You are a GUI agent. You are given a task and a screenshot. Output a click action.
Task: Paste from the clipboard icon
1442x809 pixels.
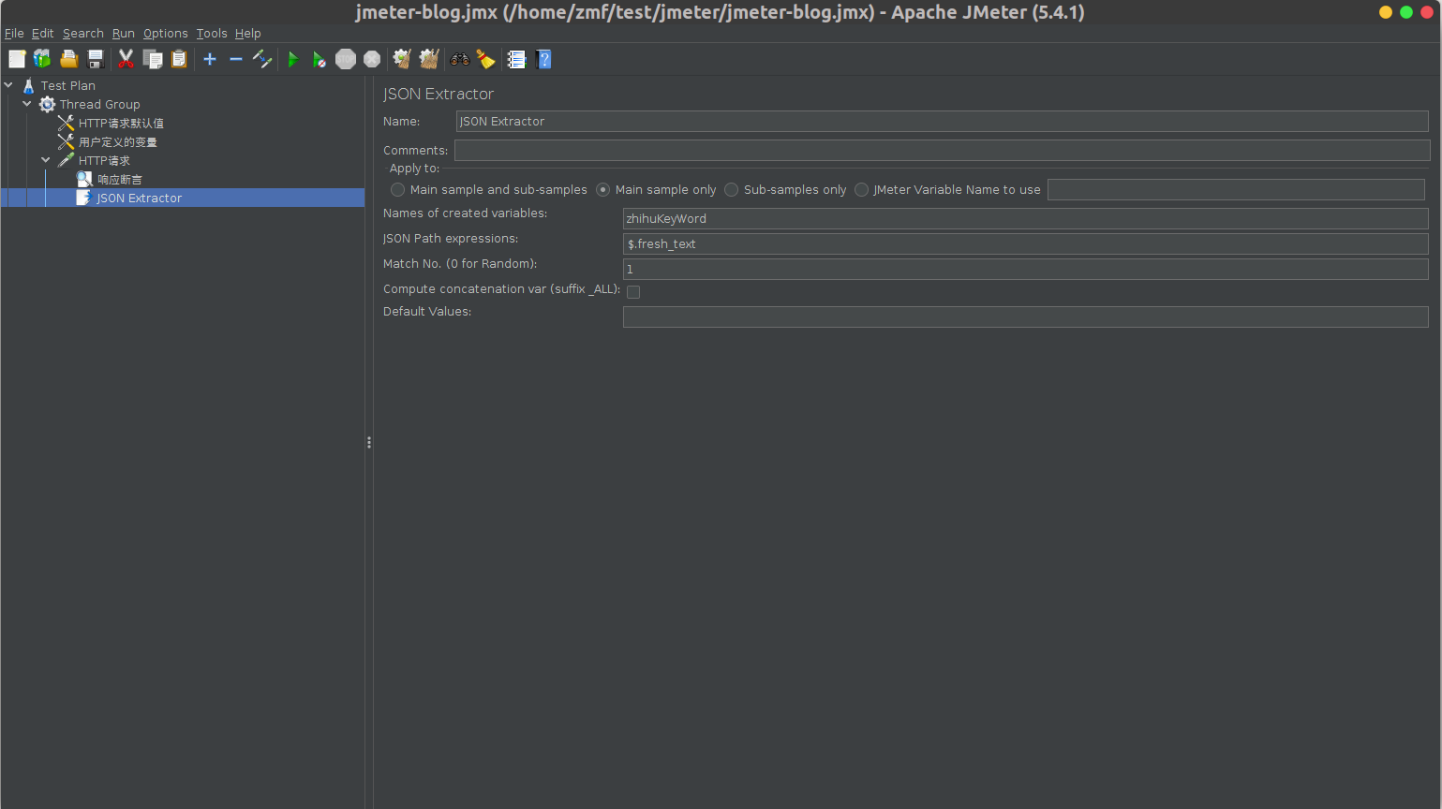(x=179, y=59)
